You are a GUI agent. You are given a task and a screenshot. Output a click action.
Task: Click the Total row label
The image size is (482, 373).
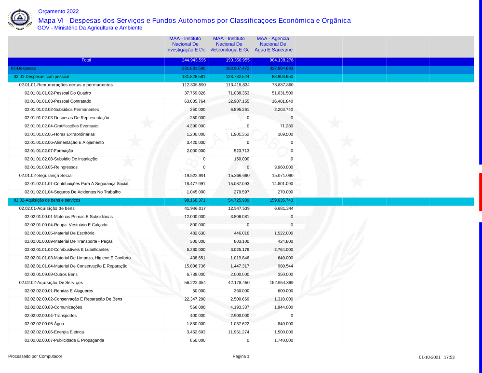[86, 60]
